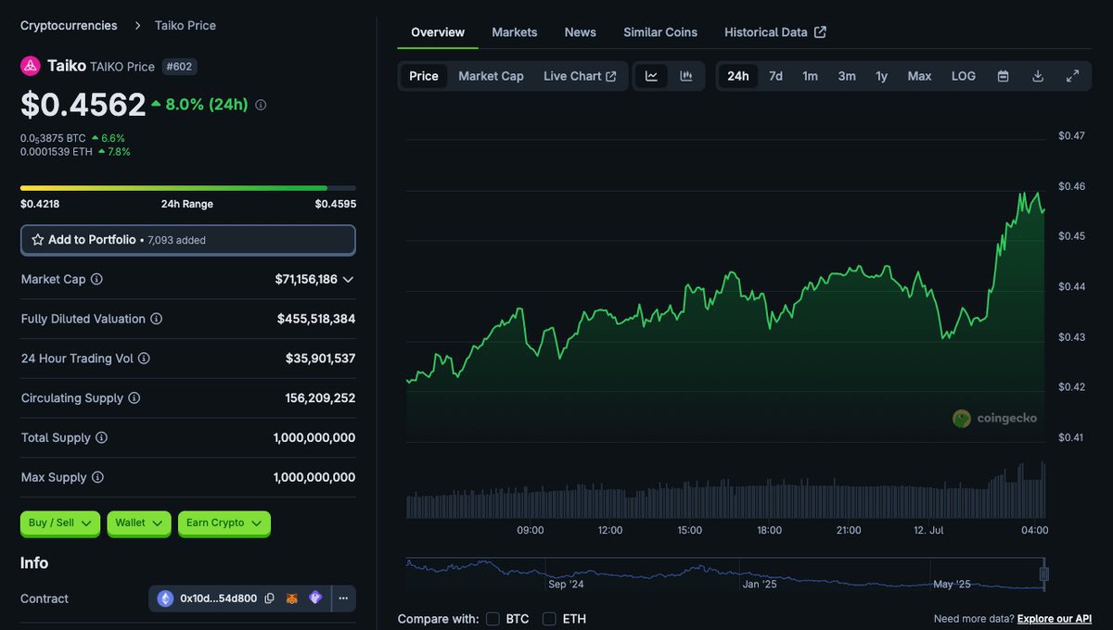Click the $0.4562 price value
This screenshot has height=630, width=1113.
83,105
